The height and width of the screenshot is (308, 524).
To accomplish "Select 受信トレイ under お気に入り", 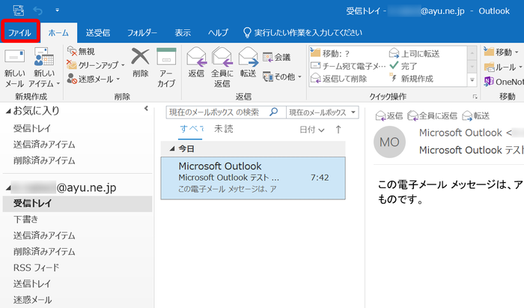I will 31,128.
